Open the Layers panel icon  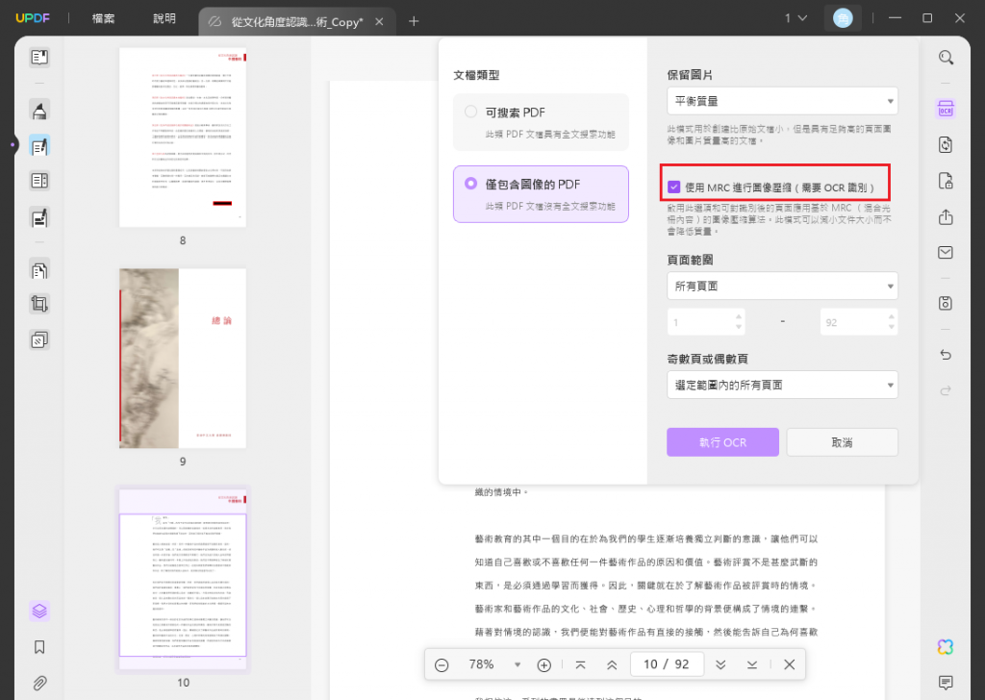pos(39,611)
